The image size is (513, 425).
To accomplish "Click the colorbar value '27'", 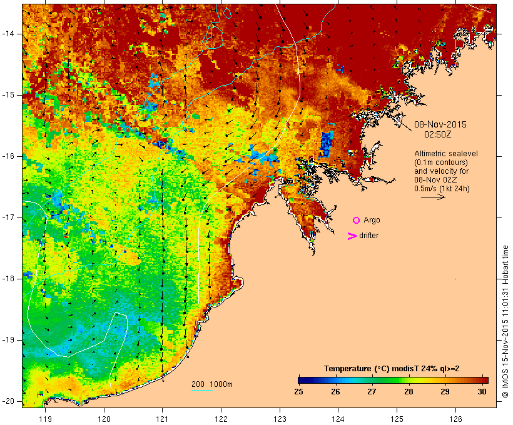I will [x=372, y=392].
